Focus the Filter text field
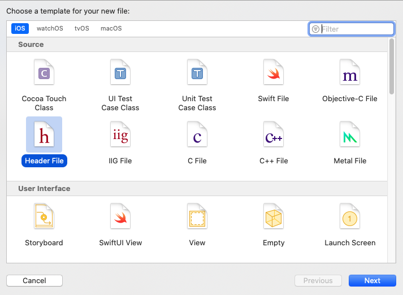The width and height of the screenshot is (403, 295). pyautogui.click(x=351, y=29)
